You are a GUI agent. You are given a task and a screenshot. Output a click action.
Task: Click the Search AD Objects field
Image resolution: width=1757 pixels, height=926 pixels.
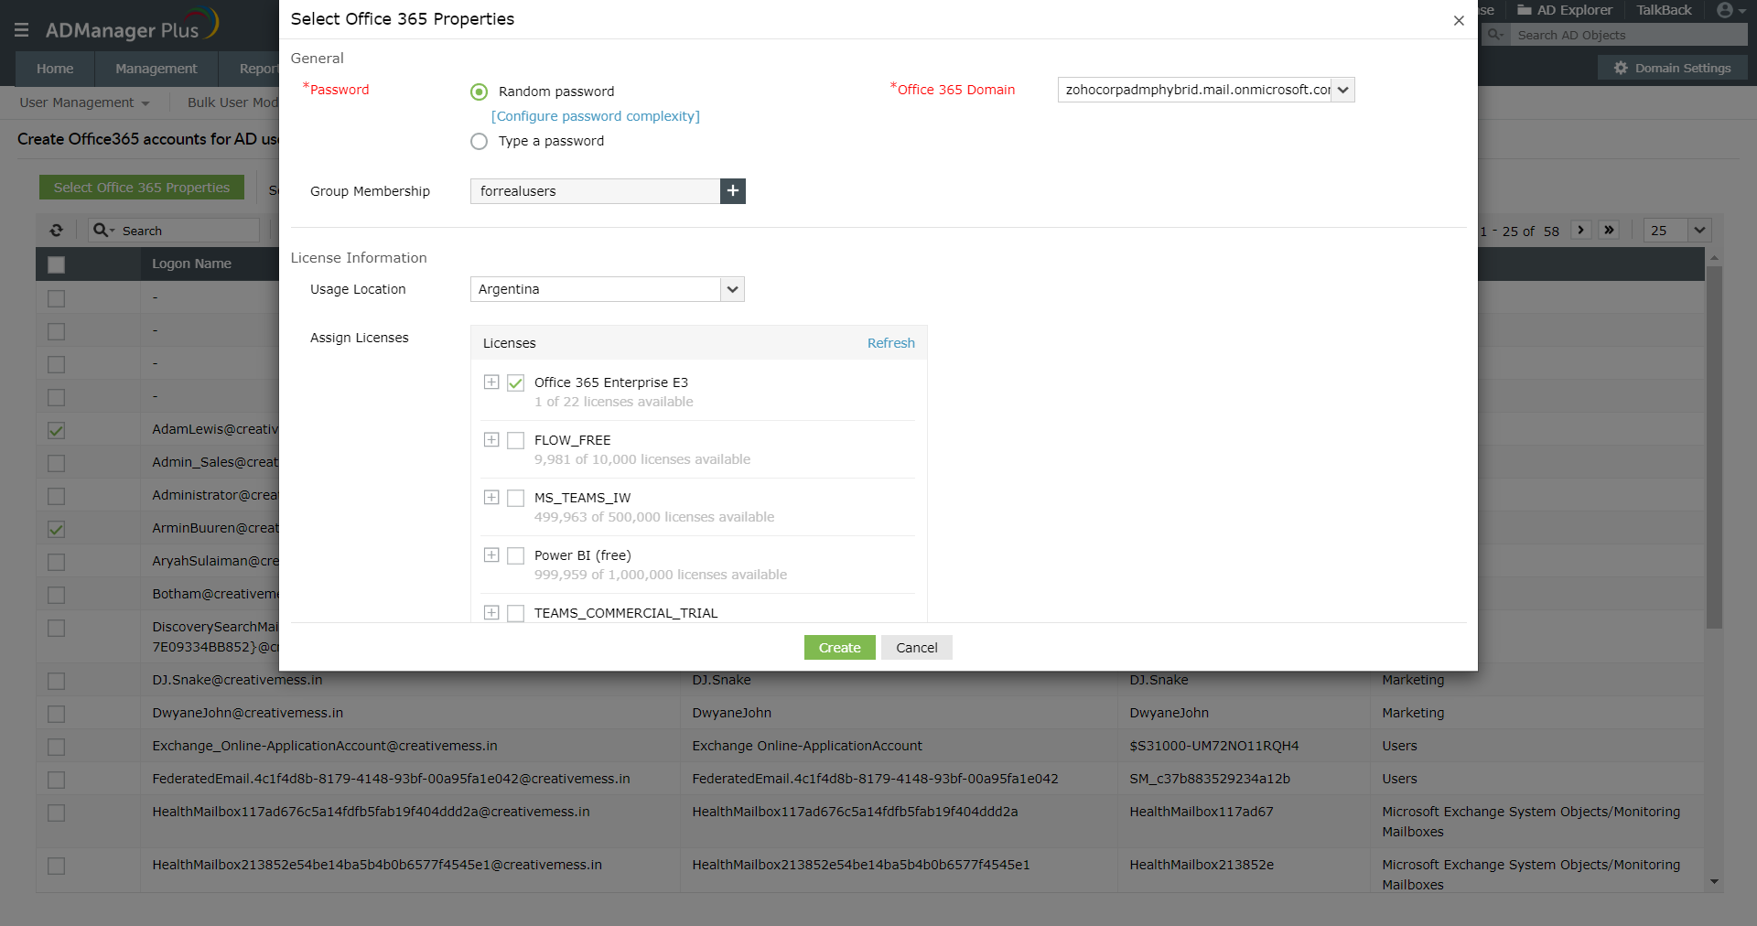(1631, 35)
